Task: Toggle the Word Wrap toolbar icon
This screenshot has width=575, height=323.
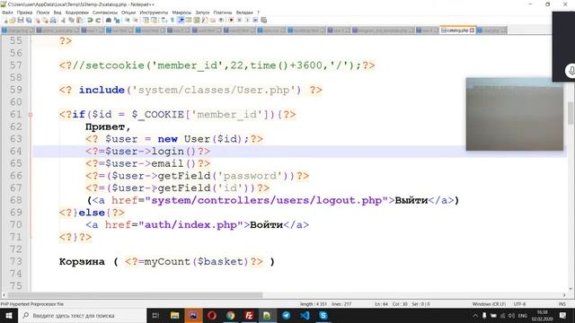Action: click(164, 20)
